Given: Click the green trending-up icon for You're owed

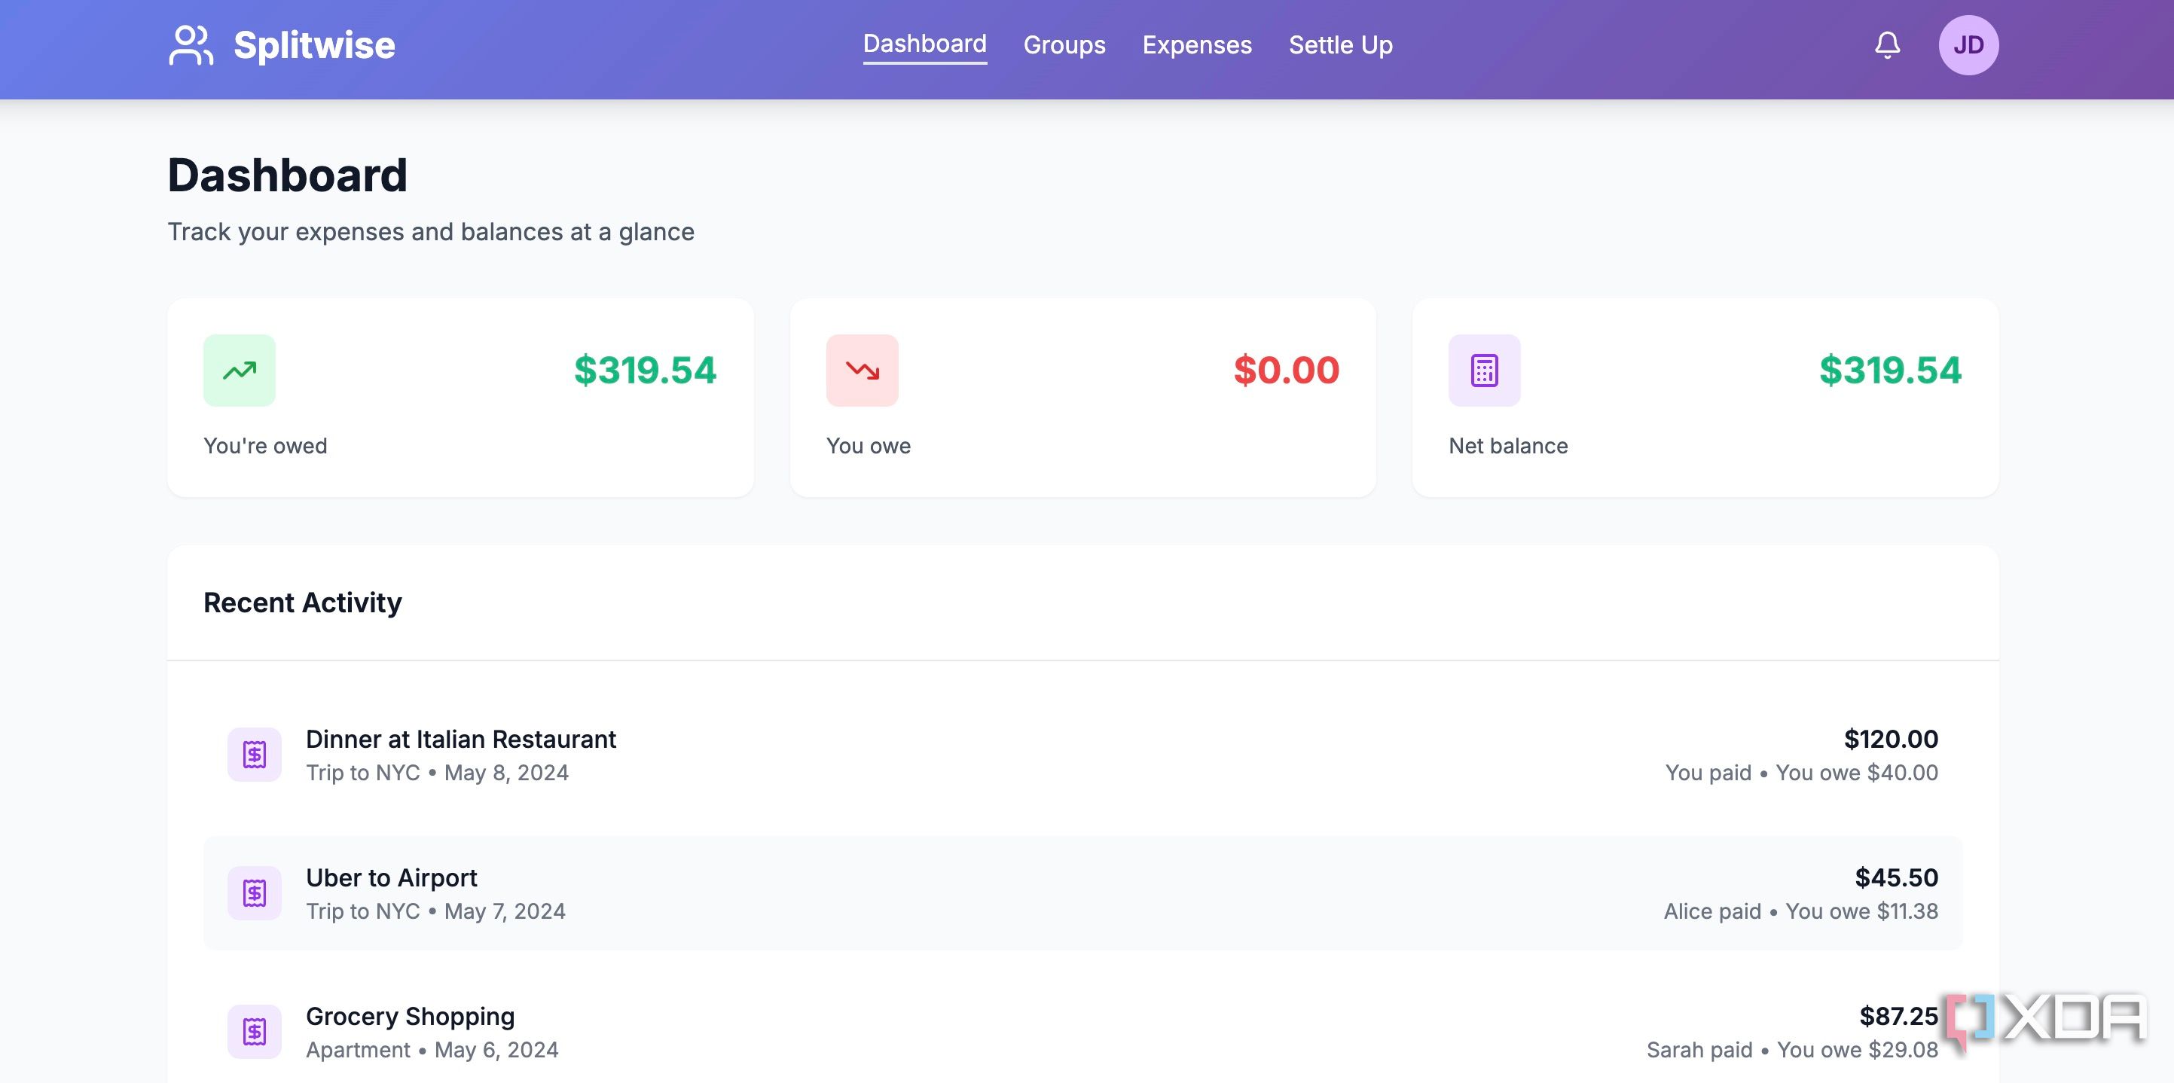Looking at the screenshot, I should tap(240, 371).
